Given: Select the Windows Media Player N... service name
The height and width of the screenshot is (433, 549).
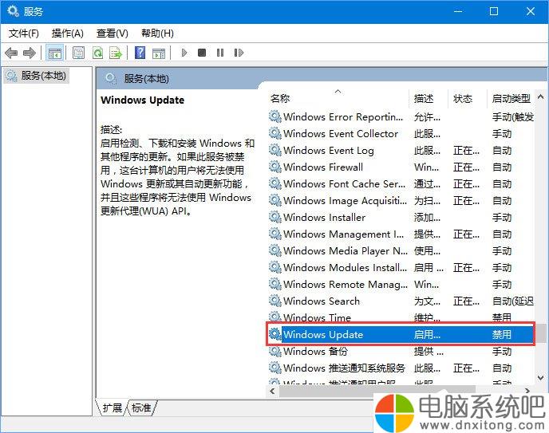Looking at the screenshot, I should pos(346,250).
